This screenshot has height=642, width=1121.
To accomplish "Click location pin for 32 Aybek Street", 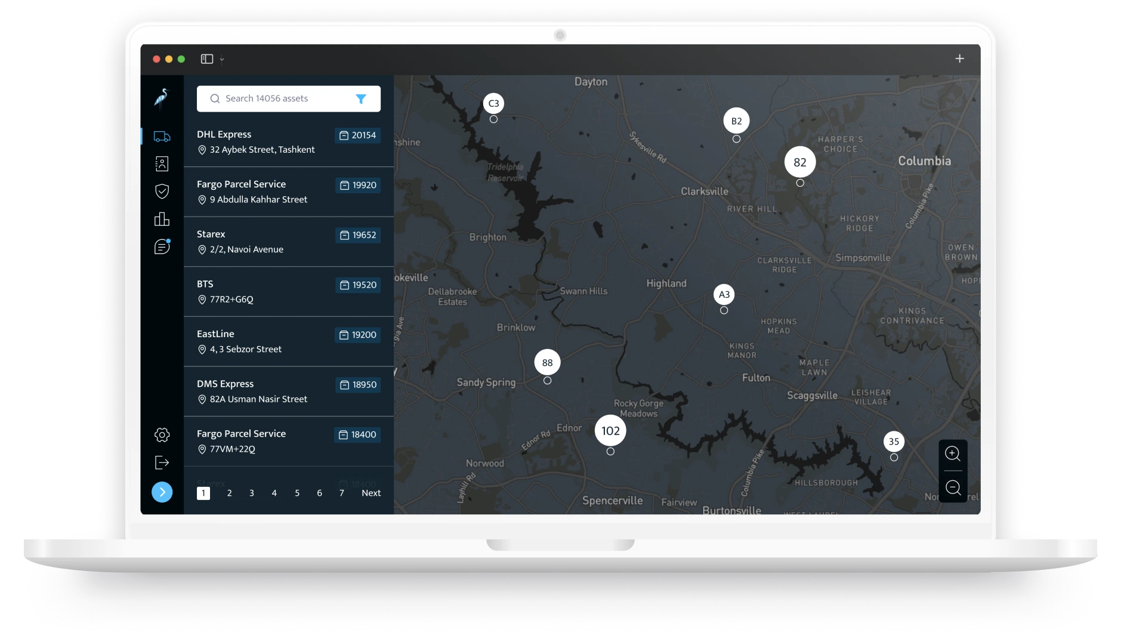I will click(202, 150).
